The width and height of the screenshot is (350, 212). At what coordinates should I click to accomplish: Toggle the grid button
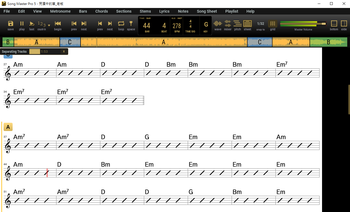pyautogui.click(x=273, y=24)
